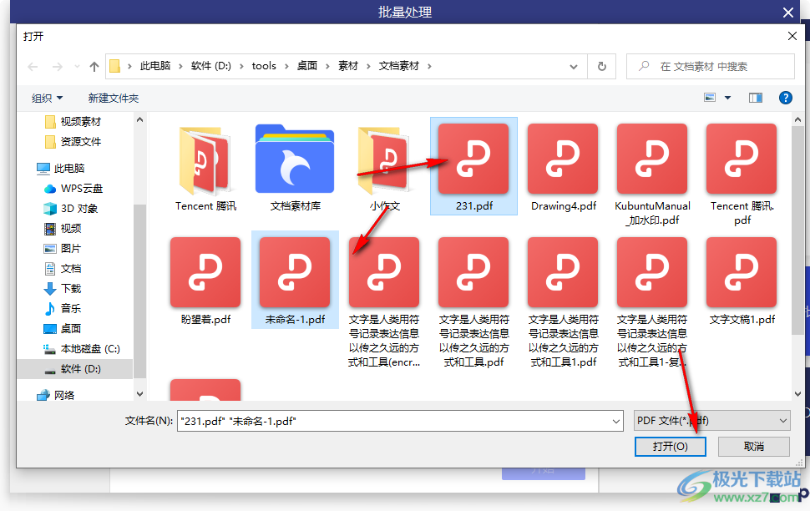Select the Drawing4.pdf file icon
Viewport: 810px width, 511px height.
[x=563, y=159]
